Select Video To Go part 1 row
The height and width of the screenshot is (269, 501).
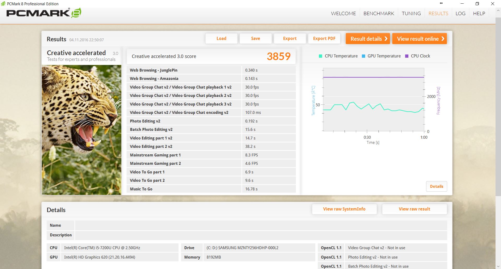pyautogui.click(x=211, y=172)
